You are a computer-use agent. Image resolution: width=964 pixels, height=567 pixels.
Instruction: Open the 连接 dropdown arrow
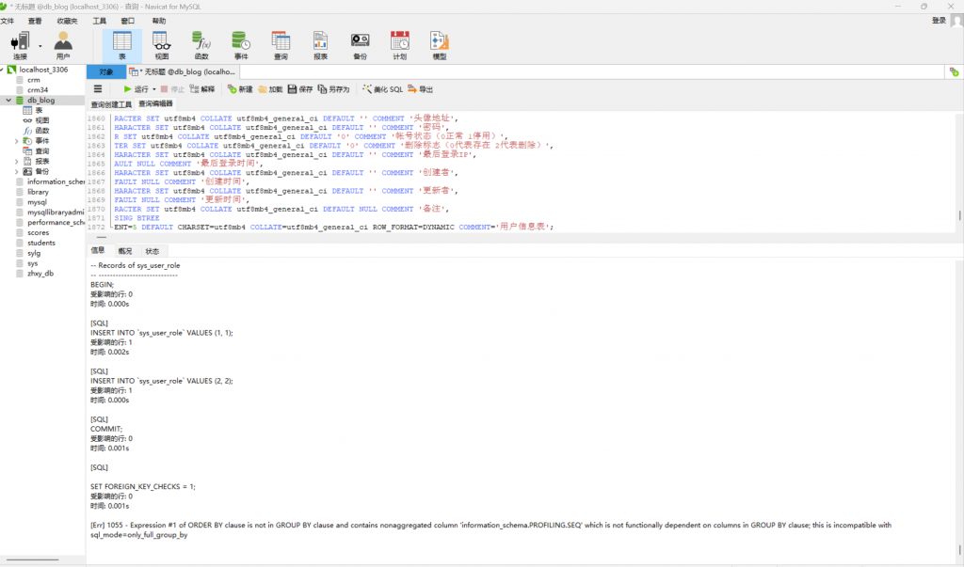(x=40, y=46)
